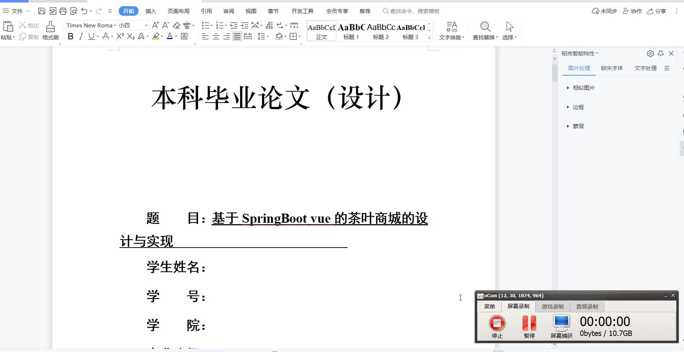Click the screen capture (屏幕捕获) icon in oCam
This screenshot has height=352, width=684.
[x=561, y=323]
